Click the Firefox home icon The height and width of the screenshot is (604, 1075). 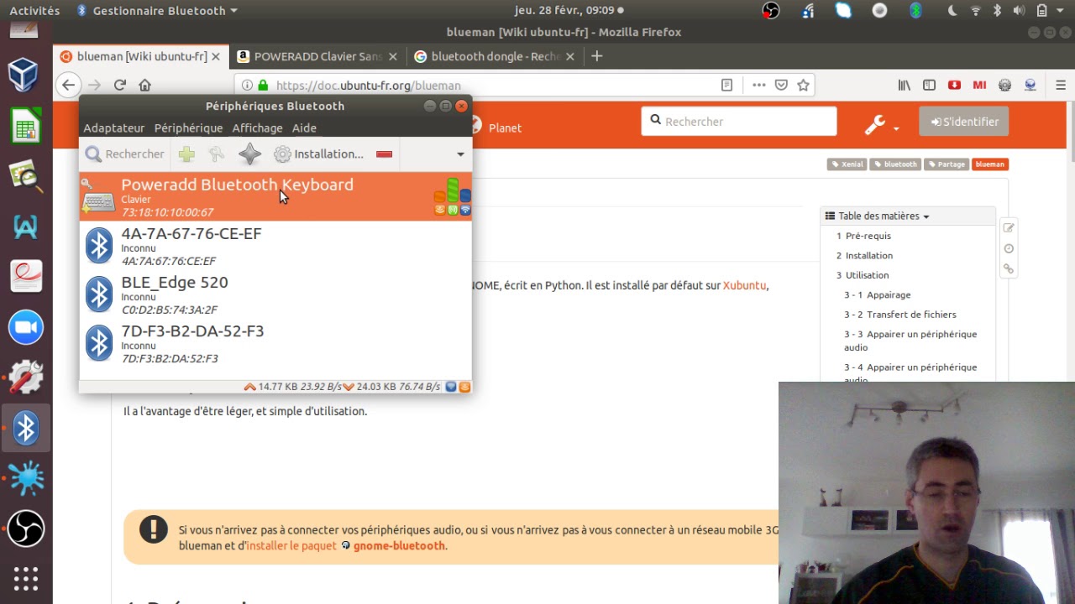[144, 85]
